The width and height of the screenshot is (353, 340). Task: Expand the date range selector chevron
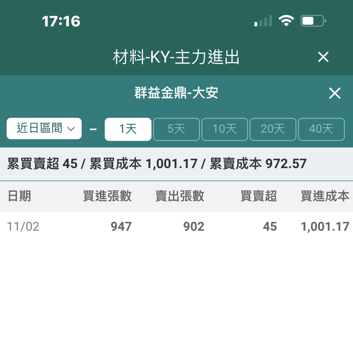[x=72, y=129]
